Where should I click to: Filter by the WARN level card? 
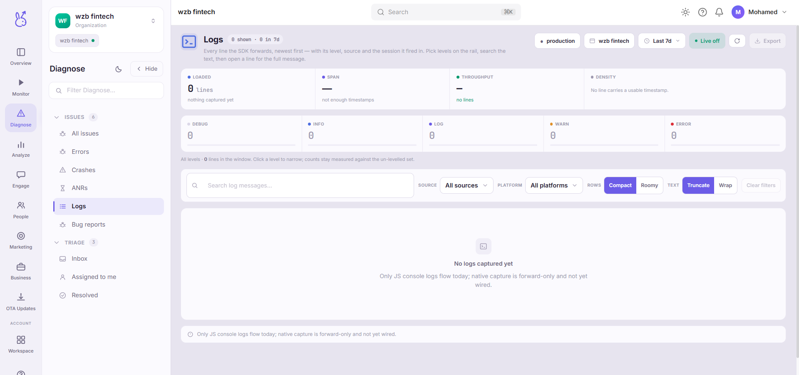pyautogui.click(x=604, y=133)
